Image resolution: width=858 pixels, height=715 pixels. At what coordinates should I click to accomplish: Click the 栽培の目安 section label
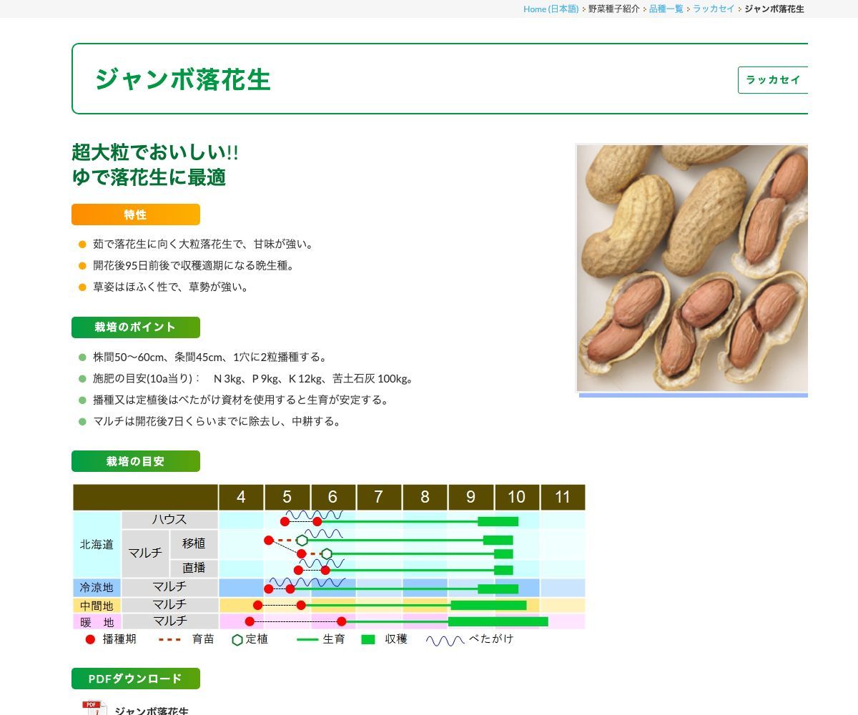click(x=136, y=461)
